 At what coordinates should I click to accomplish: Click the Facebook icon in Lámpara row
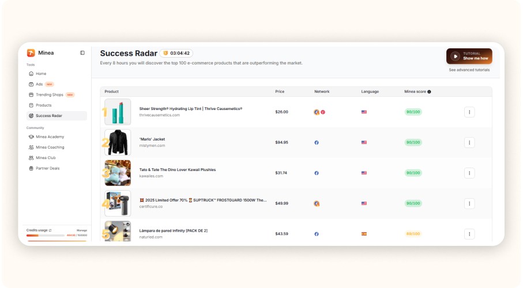[317, 234]
